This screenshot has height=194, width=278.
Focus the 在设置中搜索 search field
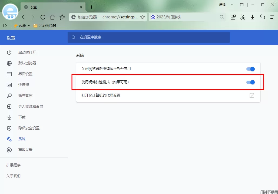point(148,37)
